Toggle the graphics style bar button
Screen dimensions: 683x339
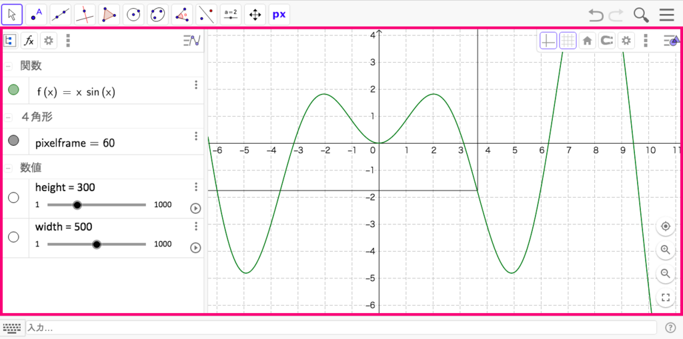(671, 41)
